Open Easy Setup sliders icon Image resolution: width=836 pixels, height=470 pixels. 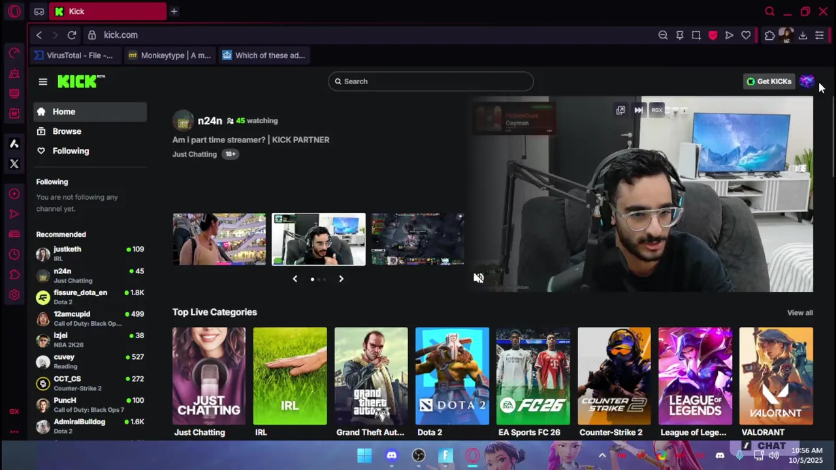(820, 35)
